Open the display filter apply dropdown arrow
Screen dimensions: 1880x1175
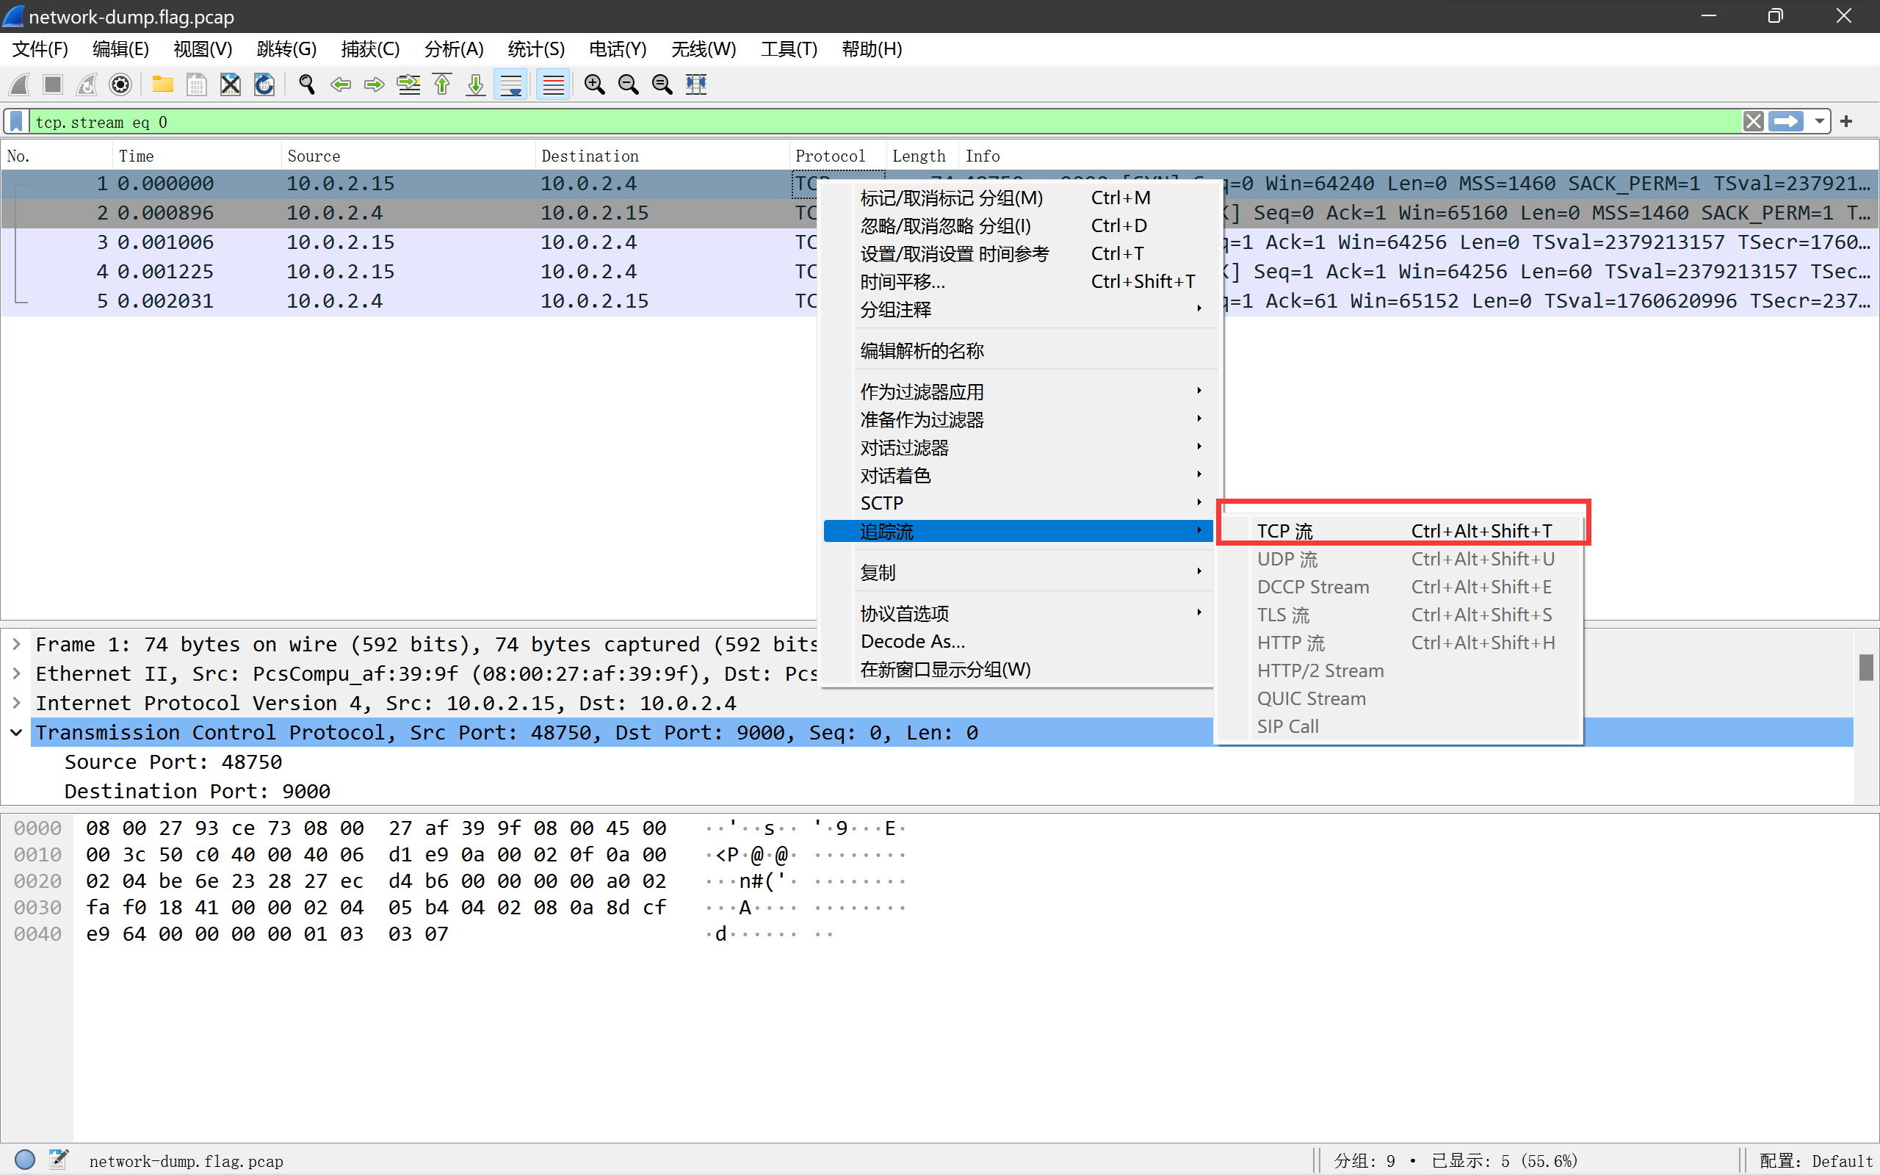pos(1821,121)
